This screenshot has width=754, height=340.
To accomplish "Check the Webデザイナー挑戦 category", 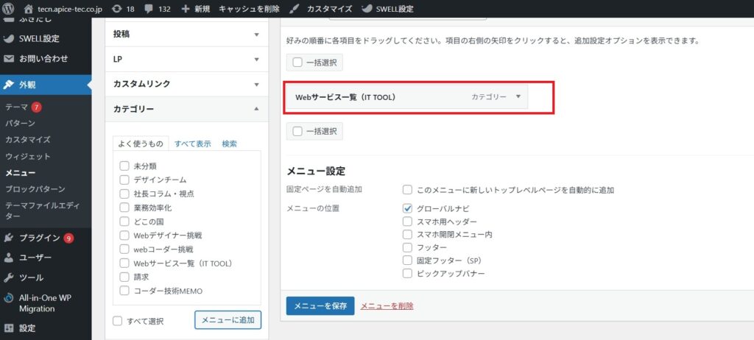I will [124, 235].
